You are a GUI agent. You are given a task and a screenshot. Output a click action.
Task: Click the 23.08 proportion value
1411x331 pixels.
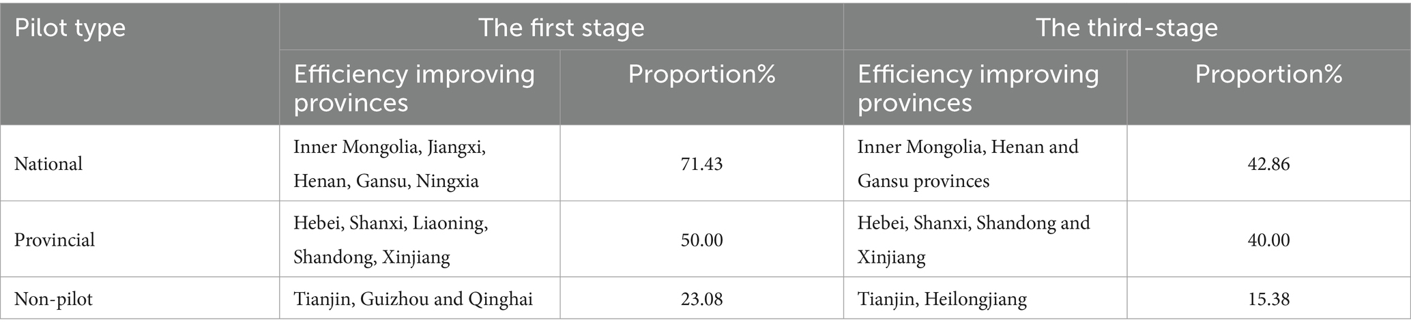[701, 299]
